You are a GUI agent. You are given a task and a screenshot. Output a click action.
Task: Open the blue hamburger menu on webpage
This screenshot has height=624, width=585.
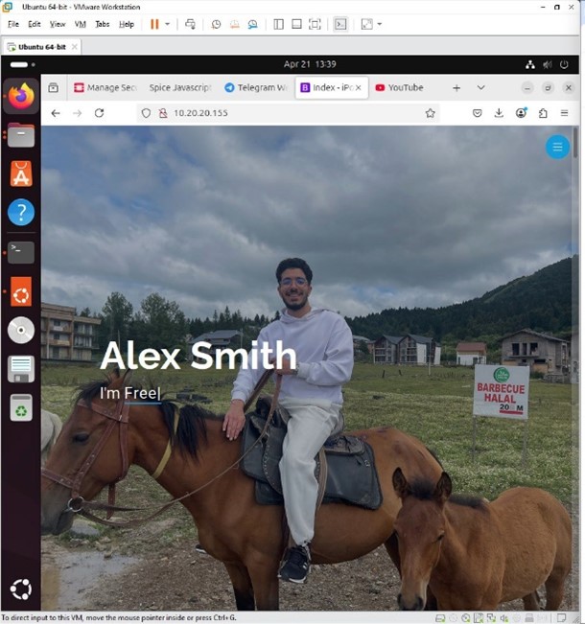click(557, 147)
